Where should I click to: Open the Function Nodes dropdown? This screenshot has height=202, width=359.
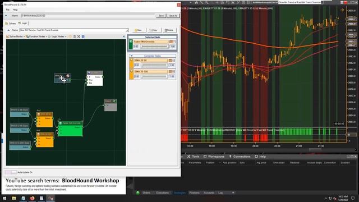tap(36, 36)
